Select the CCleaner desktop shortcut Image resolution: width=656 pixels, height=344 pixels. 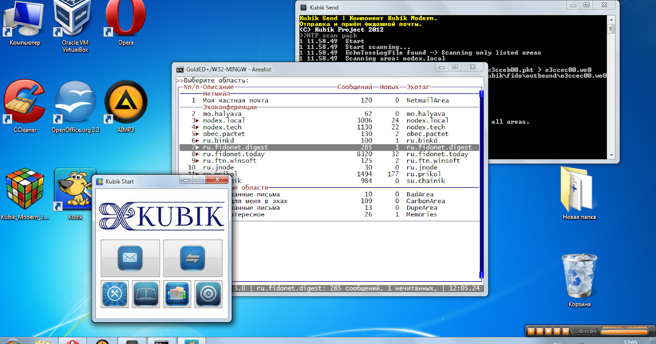(24, 106)
